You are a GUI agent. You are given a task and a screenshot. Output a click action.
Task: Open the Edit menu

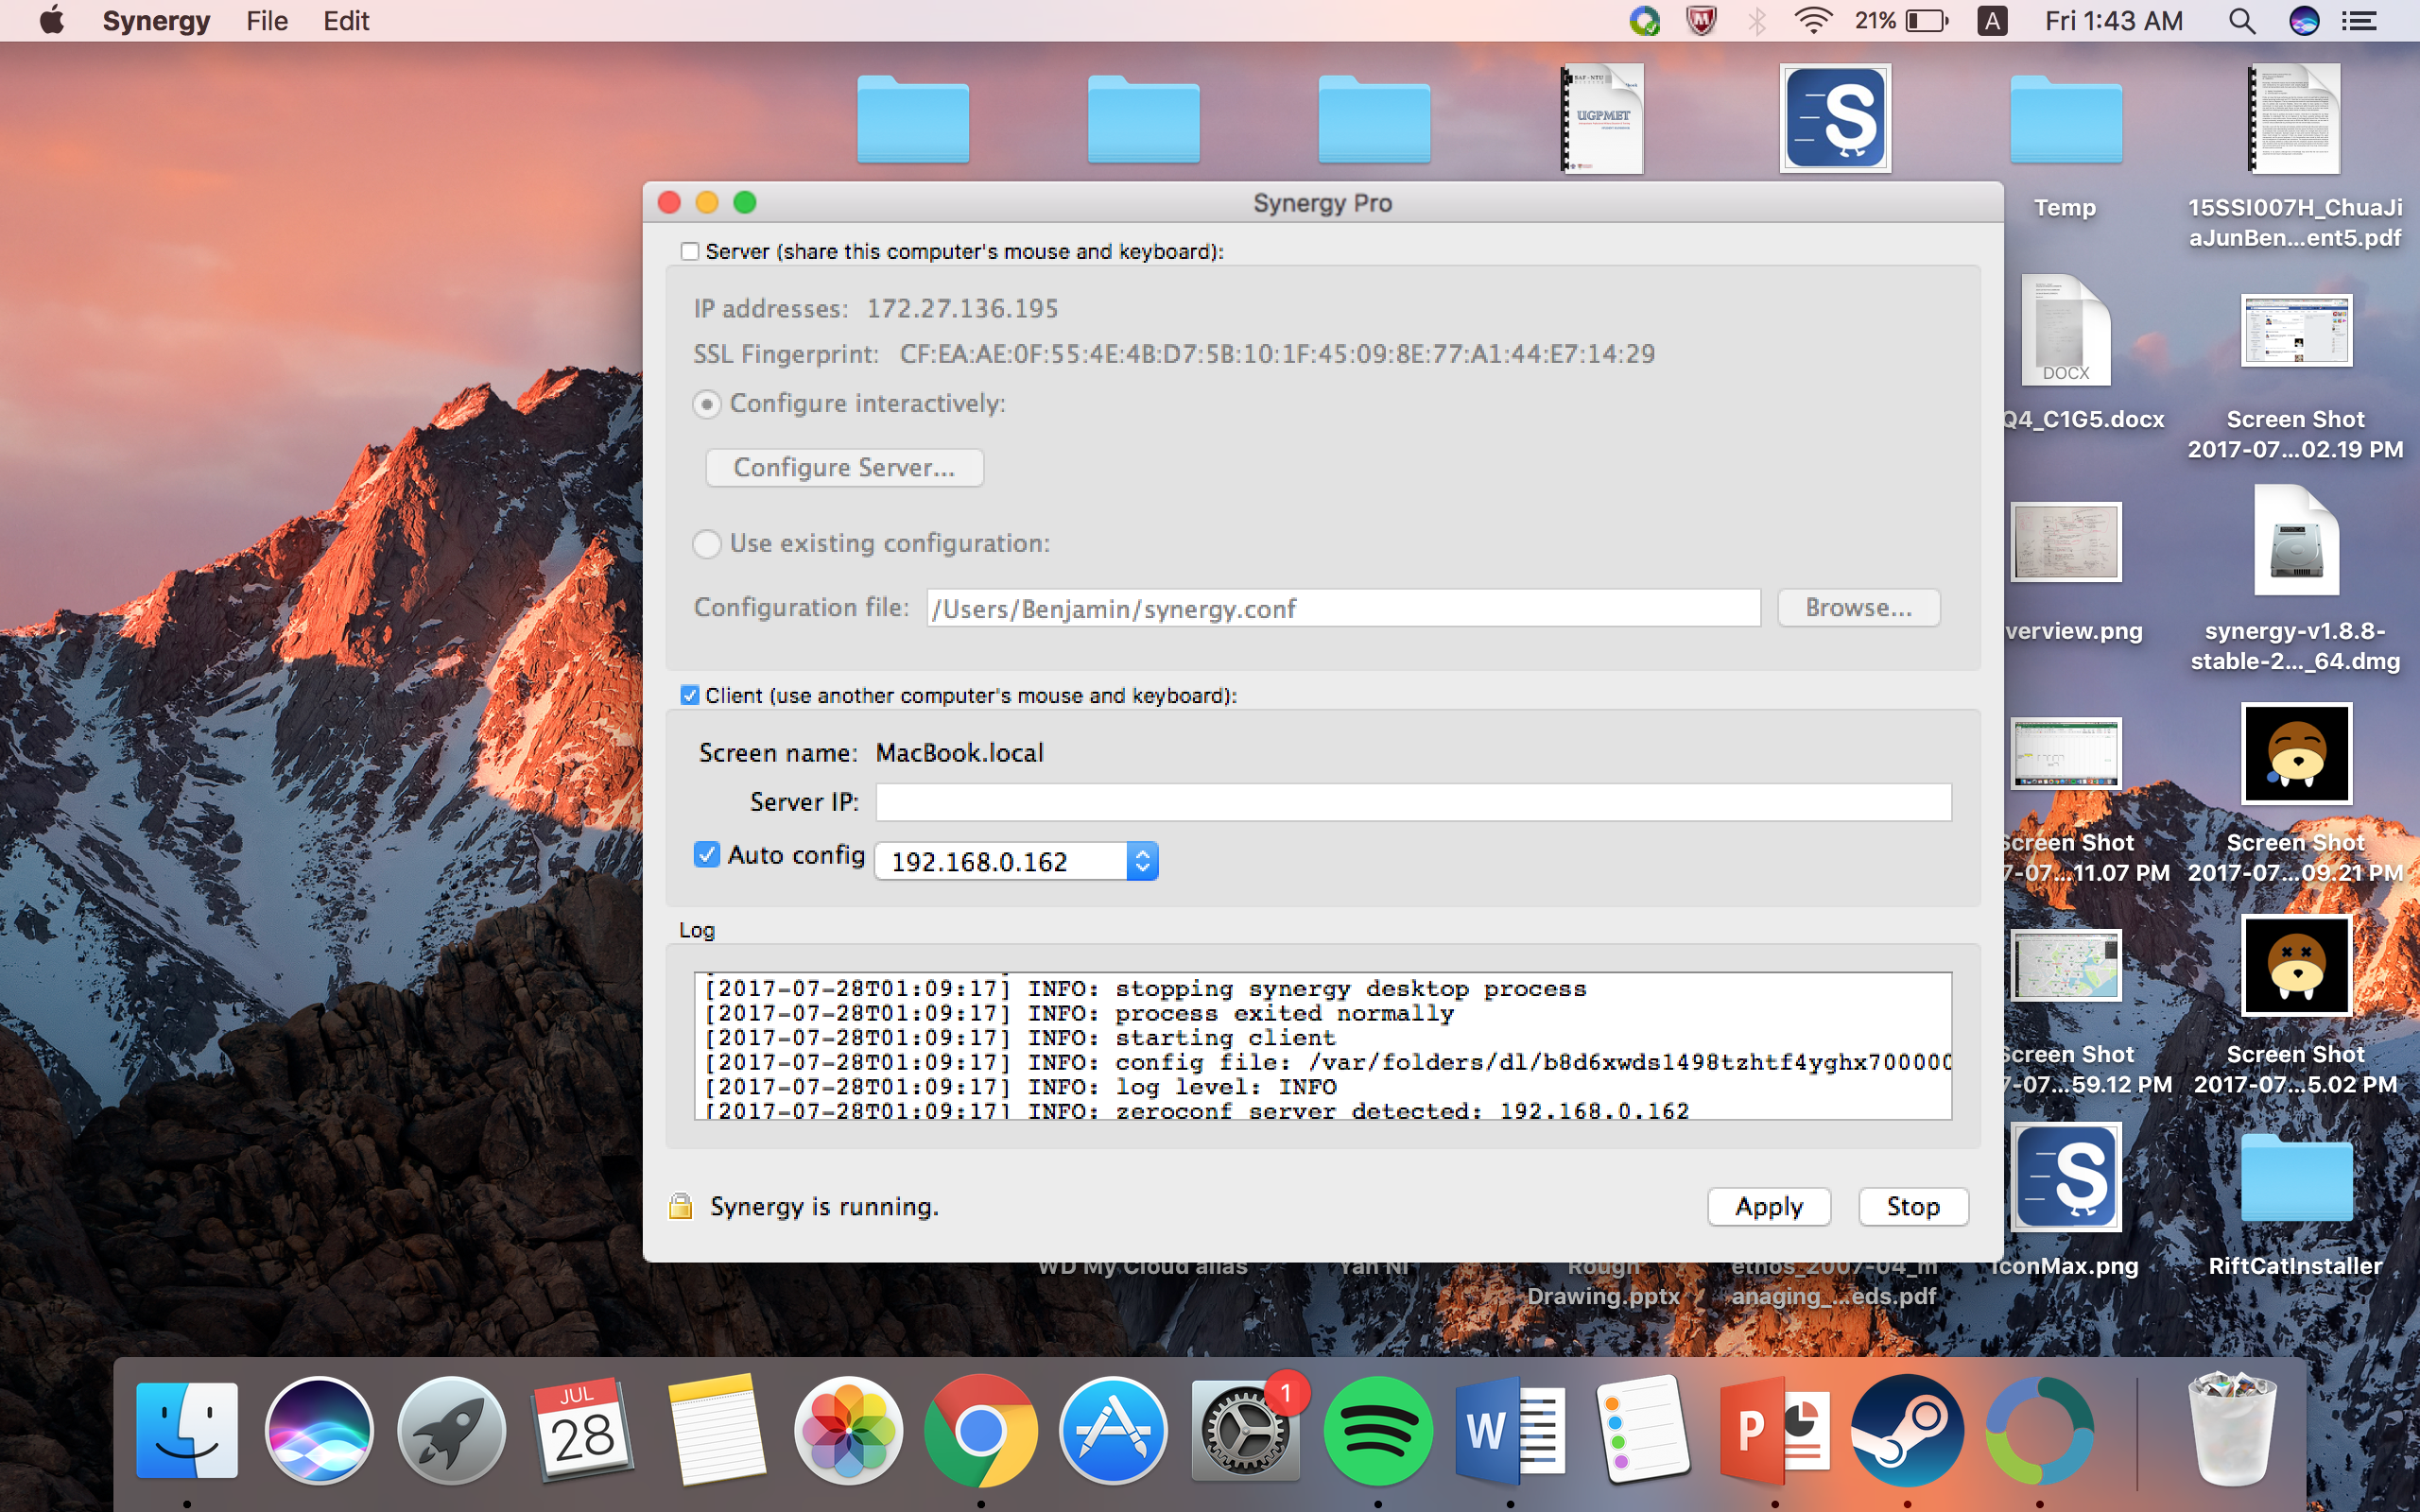click(x=346, y=21)
